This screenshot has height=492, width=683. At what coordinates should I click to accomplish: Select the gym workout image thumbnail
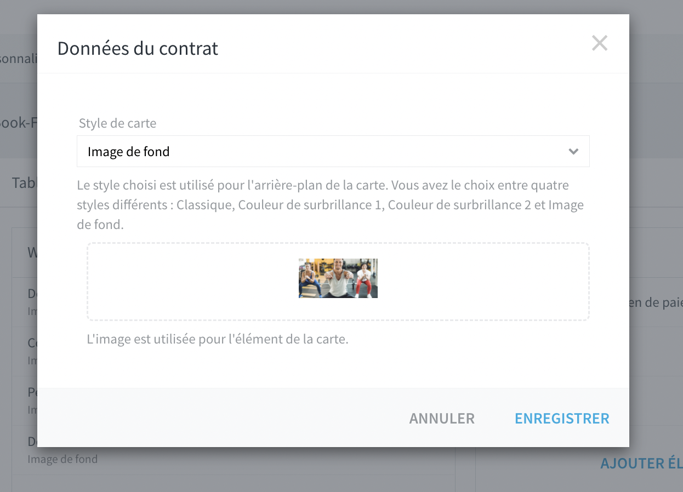pos(338,278)
